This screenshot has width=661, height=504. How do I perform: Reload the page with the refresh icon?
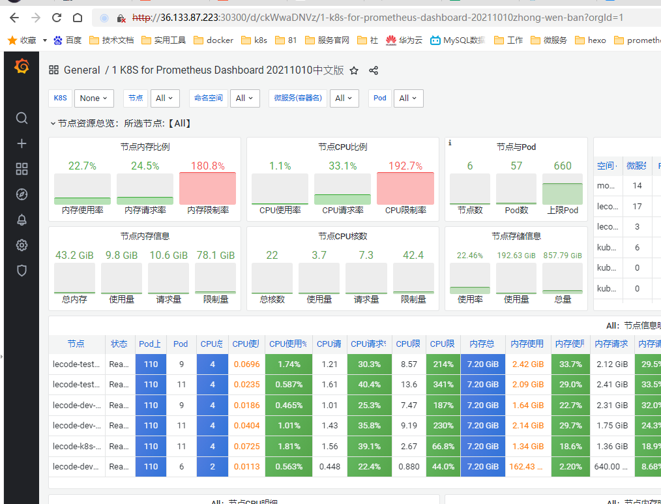[57, 18]
